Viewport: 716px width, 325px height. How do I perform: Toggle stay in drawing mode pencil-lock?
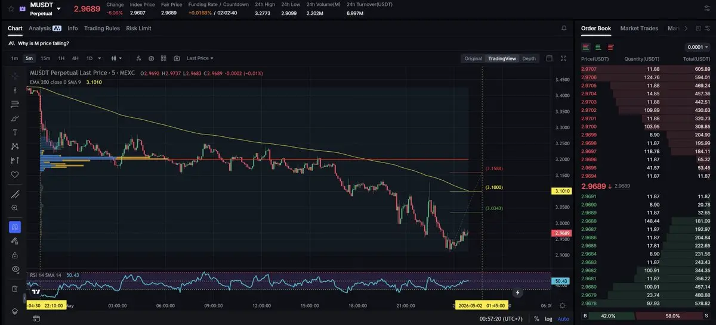click(15, 241)
